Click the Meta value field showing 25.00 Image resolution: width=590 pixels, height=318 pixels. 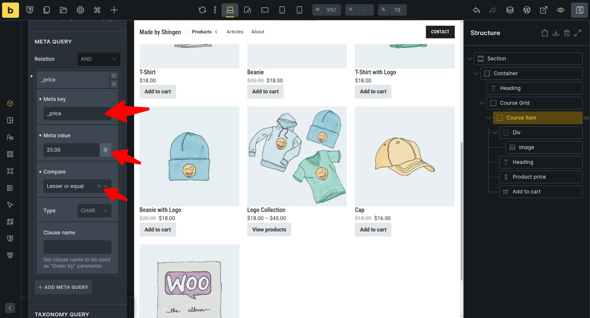coord(71,150)
